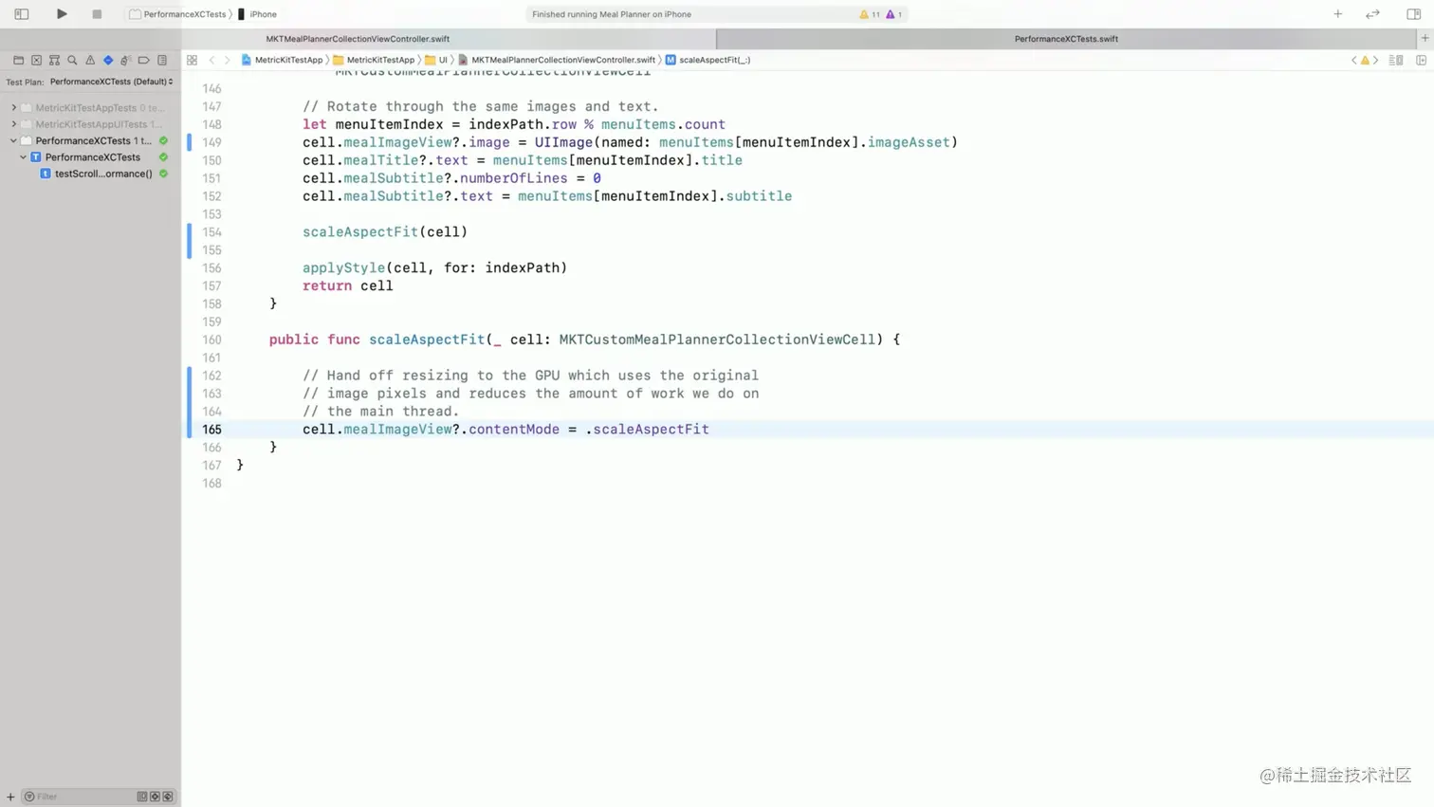Open the Issue navigator
The width and height of the screenshot is (1434, 807).
click(90, 60)
